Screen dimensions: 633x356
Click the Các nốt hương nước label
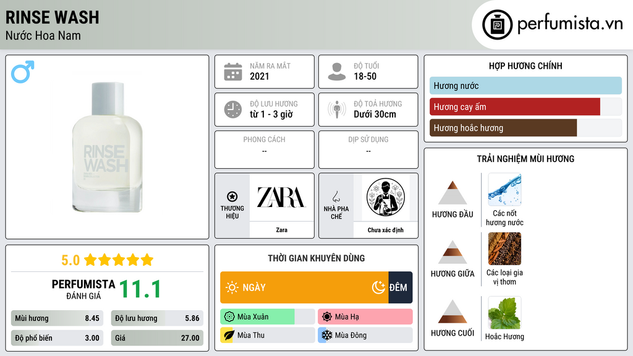coord(504,218)
